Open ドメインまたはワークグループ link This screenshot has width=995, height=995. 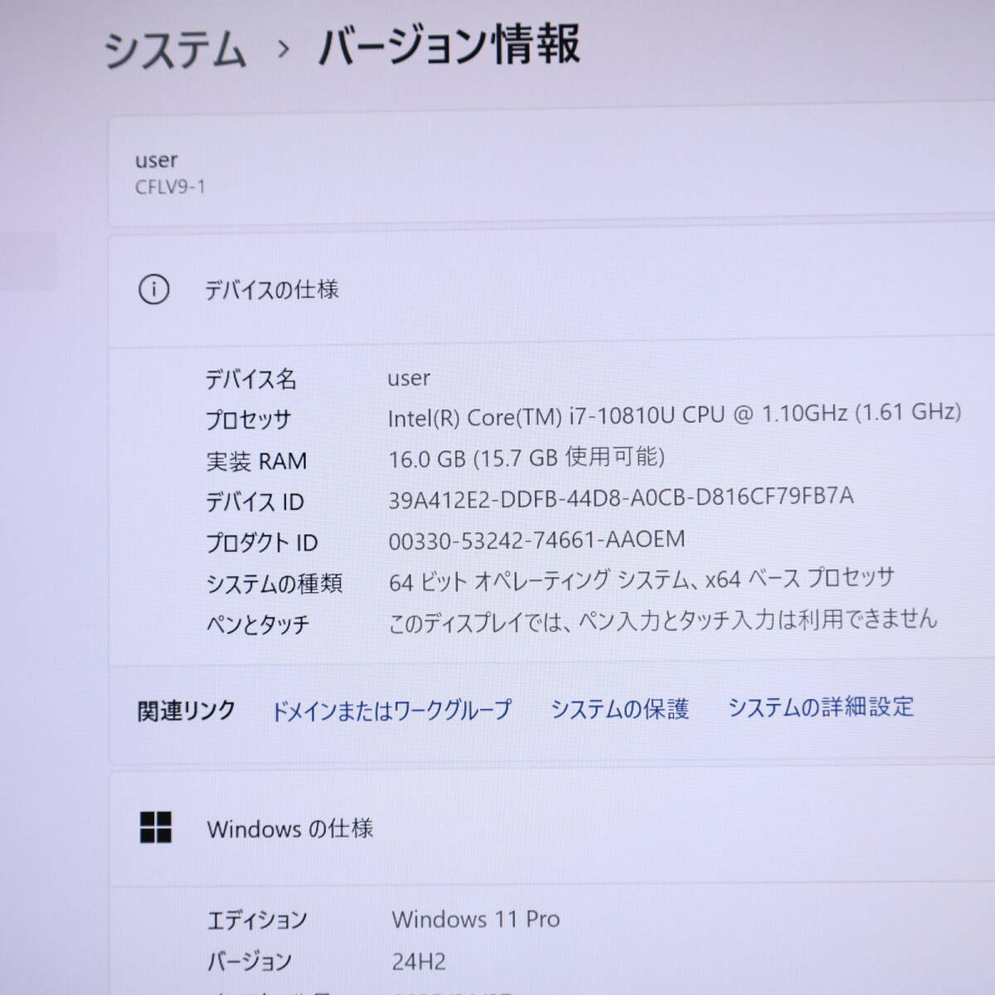[x=391, y=711]
